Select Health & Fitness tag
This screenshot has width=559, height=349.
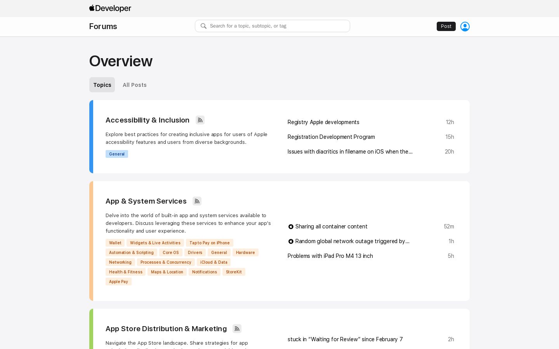point(126,272)
